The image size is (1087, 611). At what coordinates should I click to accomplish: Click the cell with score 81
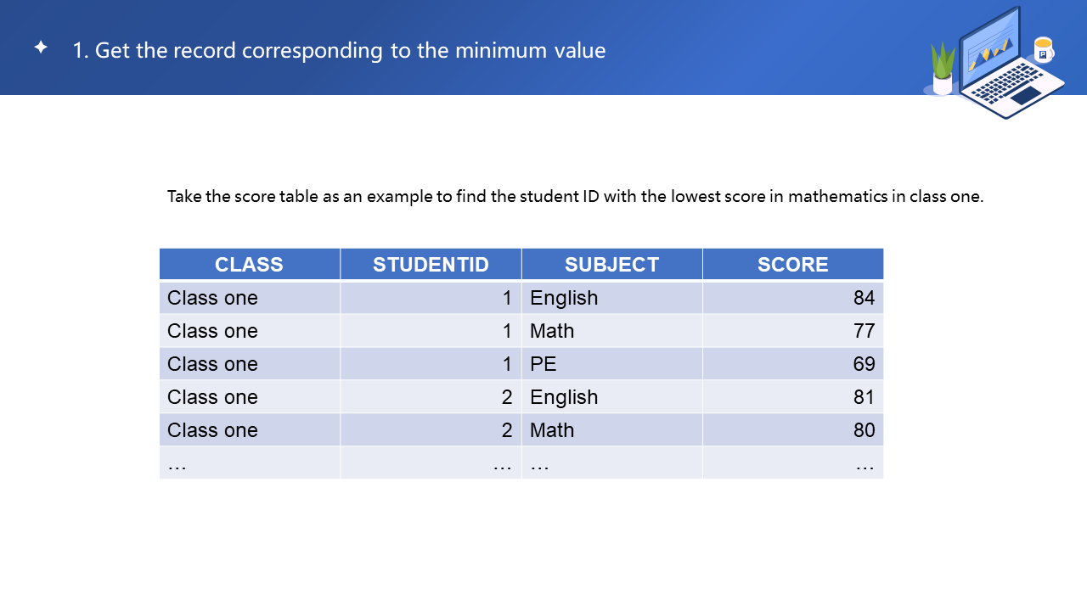tap(792, 397)
